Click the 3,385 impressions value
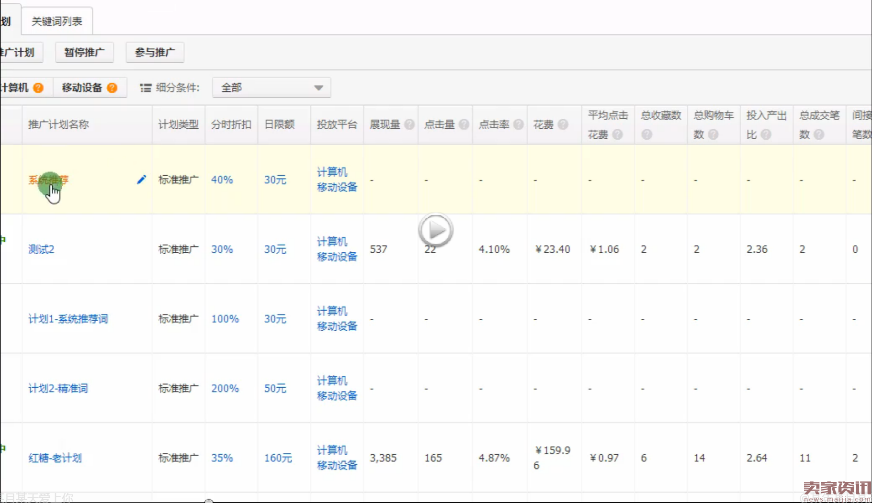872x503 pixels. pos(383,458)
